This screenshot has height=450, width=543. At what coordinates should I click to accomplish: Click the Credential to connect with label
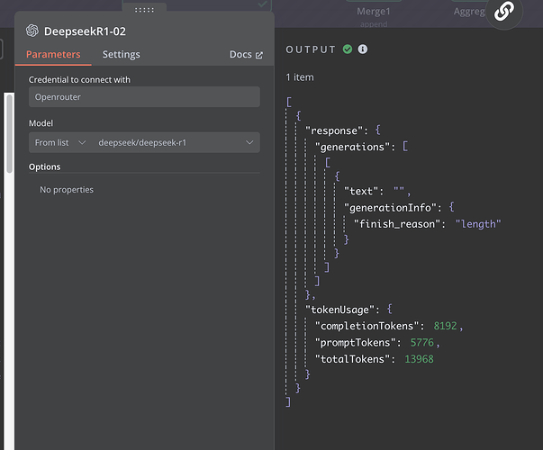[x=79, y=80]
